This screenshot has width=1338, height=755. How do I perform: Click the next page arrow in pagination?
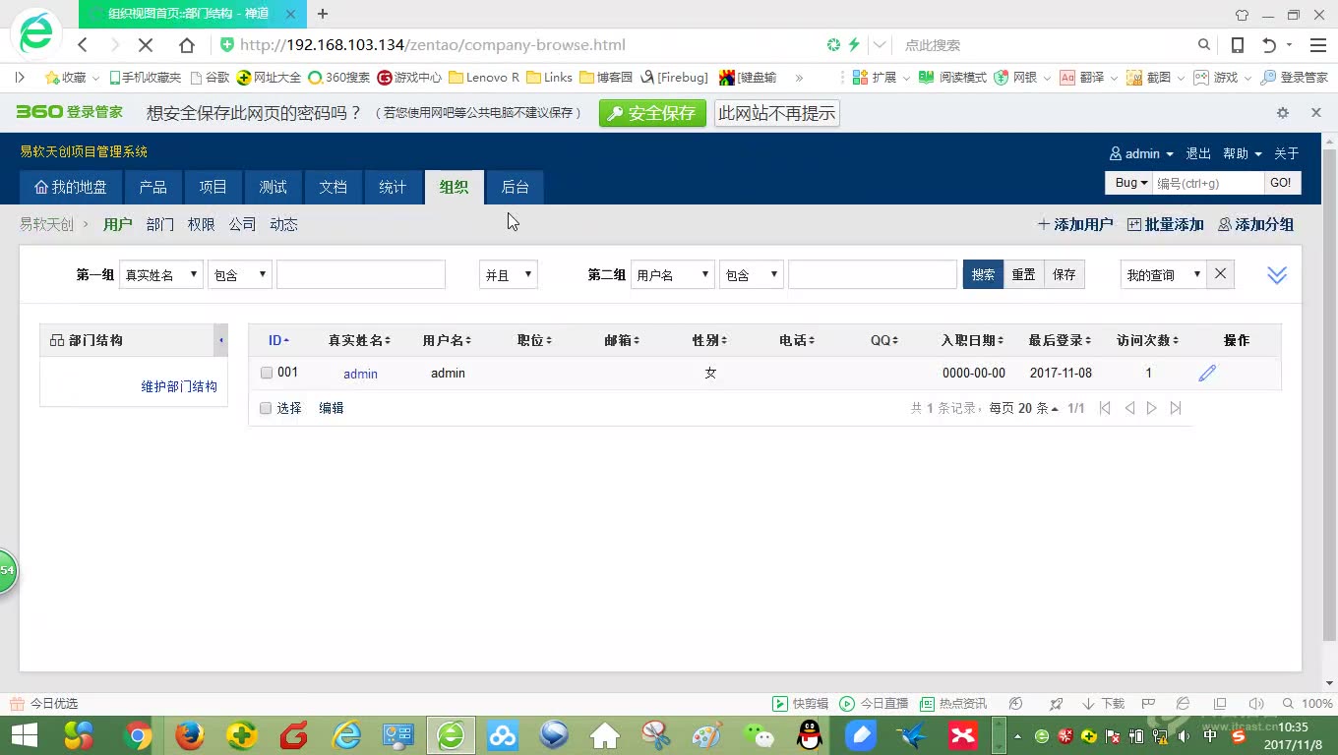pyautogui.click(x=1152, y=407)
